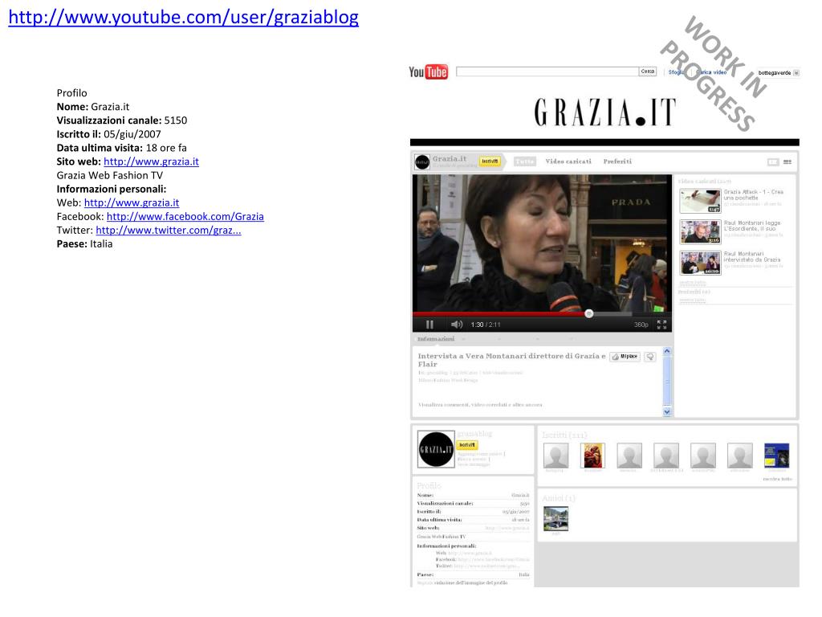Viewport: 822px width, 617px height.
Task: Open the Twitter link twitter.com/graz...
Action: (169, 230)
